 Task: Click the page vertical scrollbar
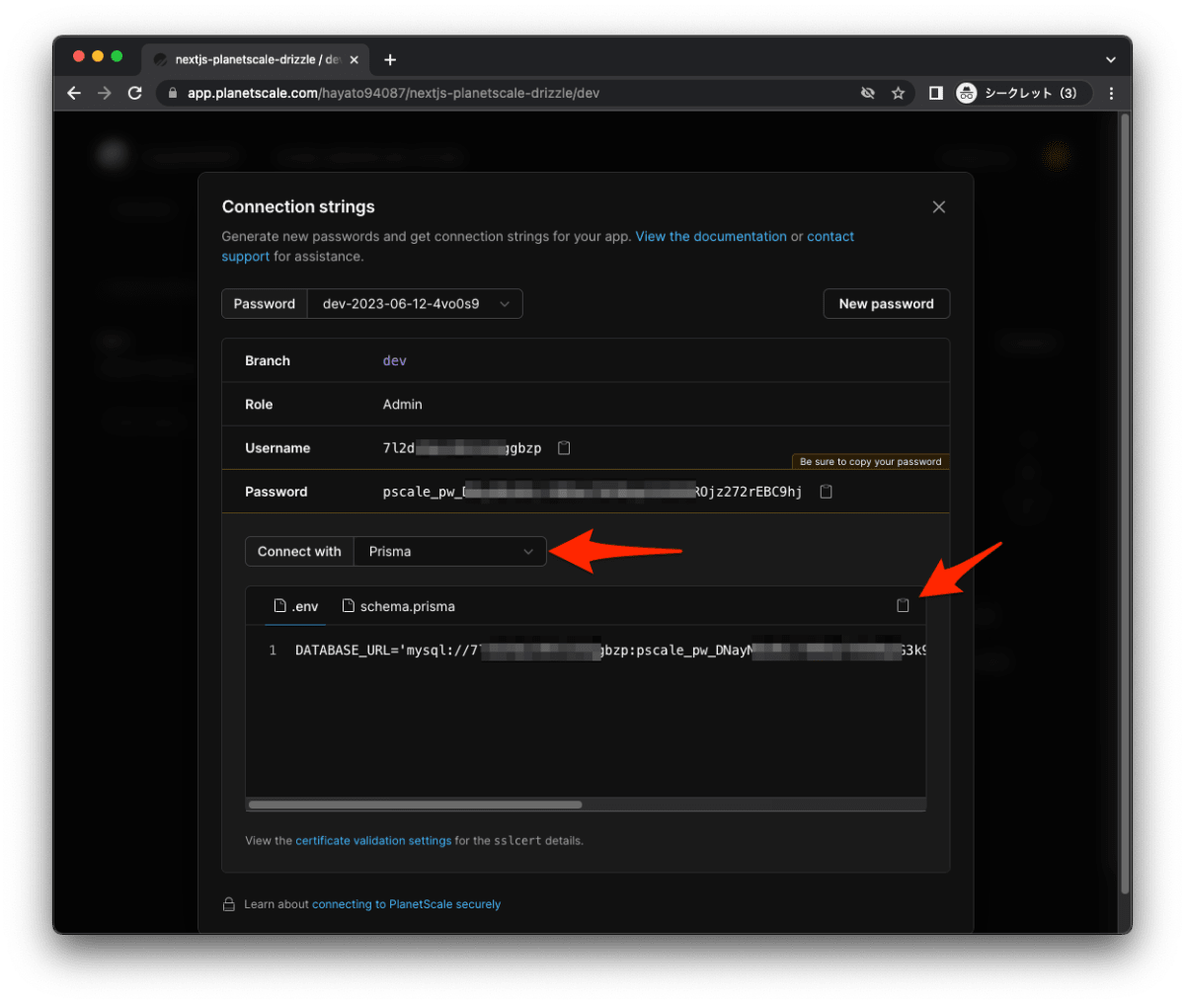coord(1126,503)
